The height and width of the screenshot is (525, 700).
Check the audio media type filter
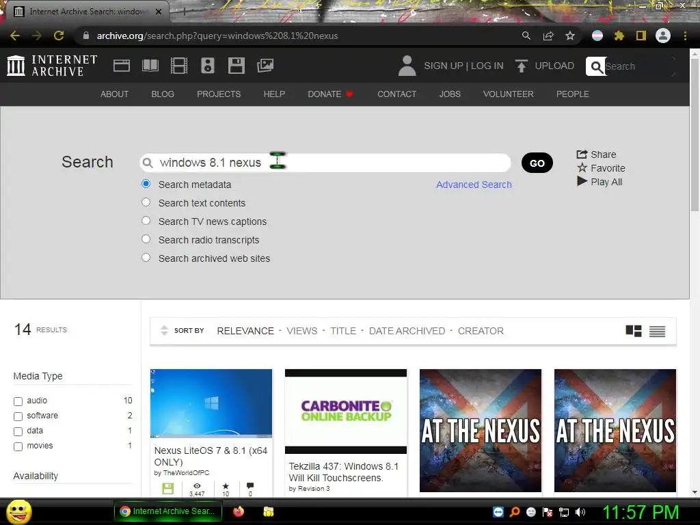(x=18, y=401)
